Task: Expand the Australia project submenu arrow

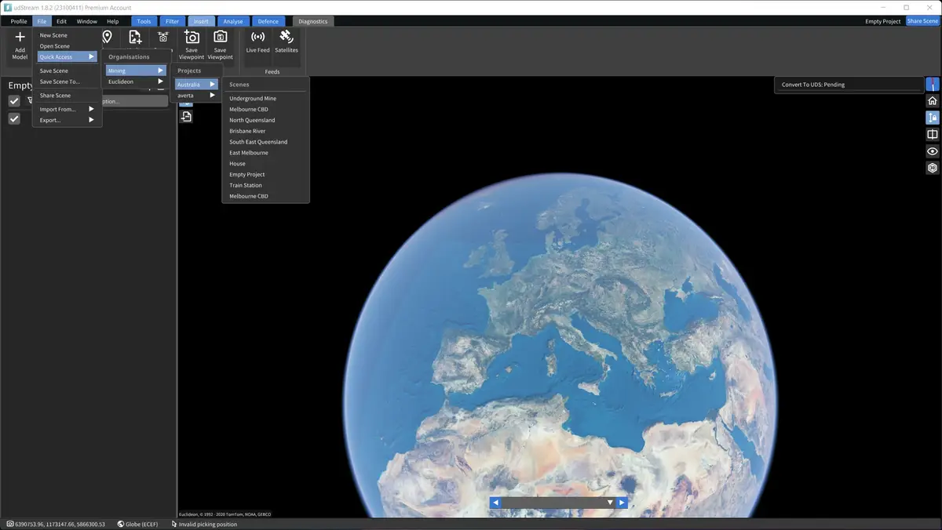Action: (212, 84)
